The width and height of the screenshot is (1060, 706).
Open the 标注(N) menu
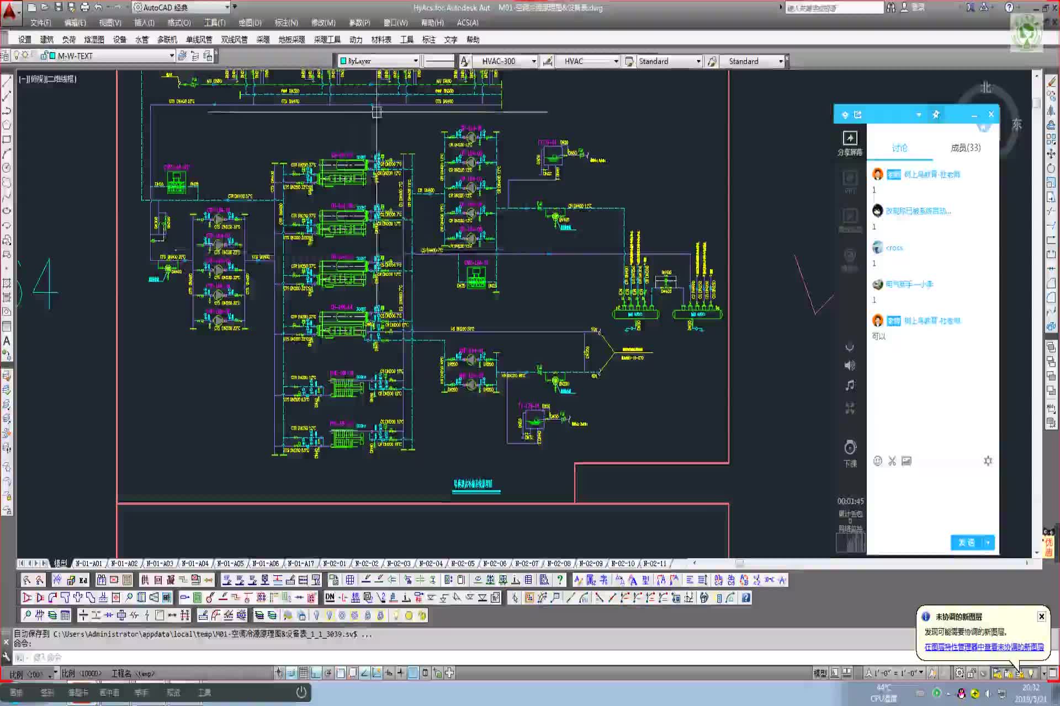coord(286,23)
